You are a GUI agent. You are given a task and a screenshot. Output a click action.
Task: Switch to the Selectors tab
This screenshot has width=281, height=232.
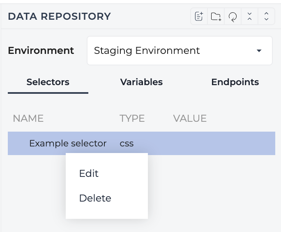[x=48, y=82]
